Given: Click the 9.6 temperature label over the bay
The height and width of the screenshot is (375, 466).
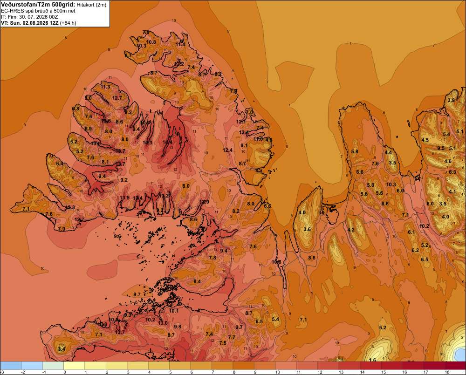Looking at the screenshot, I should click(117, 237).
